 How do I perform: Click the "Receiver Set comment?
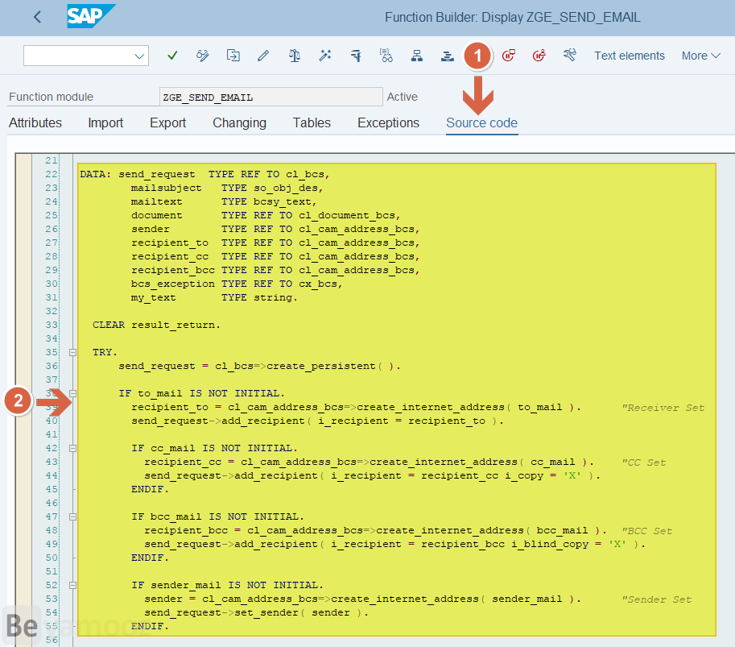pos(663,408)
